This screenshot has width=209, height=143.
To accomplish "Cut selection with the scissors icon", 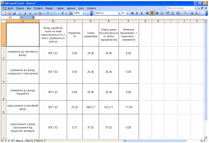I will click(31, 13).
